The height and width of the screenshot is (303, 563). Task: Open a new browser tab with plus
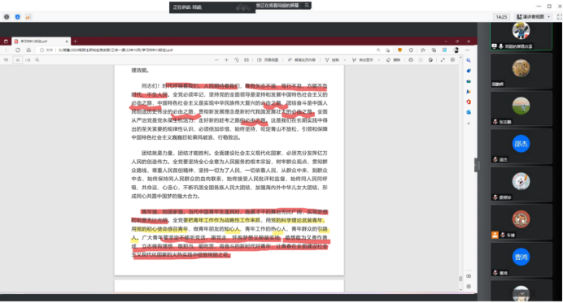click(75, 41)
